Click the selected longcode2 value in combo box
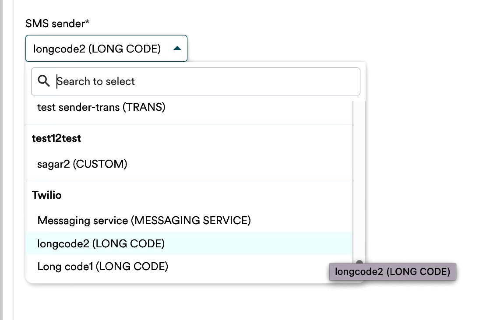This screenshot has width=490, height=320. pyautogui.click(x=97, y=49)
